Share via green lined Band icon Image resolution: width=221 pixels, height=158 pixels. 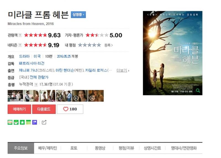(28, 122)
